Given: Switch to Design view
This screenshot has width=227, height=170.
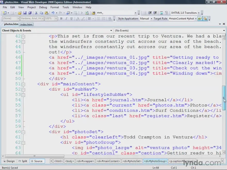Looking at the screenshot, I should (x=9, y=161).
